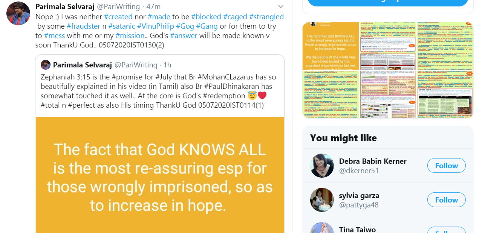
Task: View the middle media collage thumbnail
Action: [388, 70]
